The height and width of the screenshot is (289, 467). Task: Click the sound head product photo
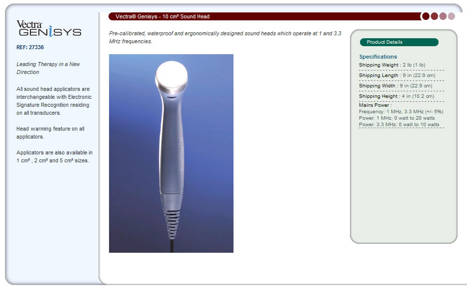(x=171, y=153)
